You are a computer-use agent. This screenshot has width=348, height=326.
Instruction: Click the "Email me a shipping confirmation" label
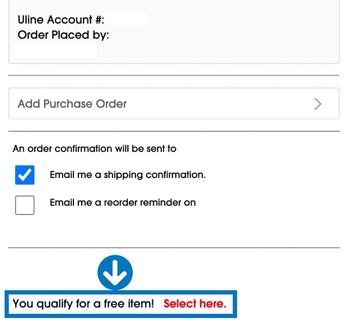pos(128,175)
